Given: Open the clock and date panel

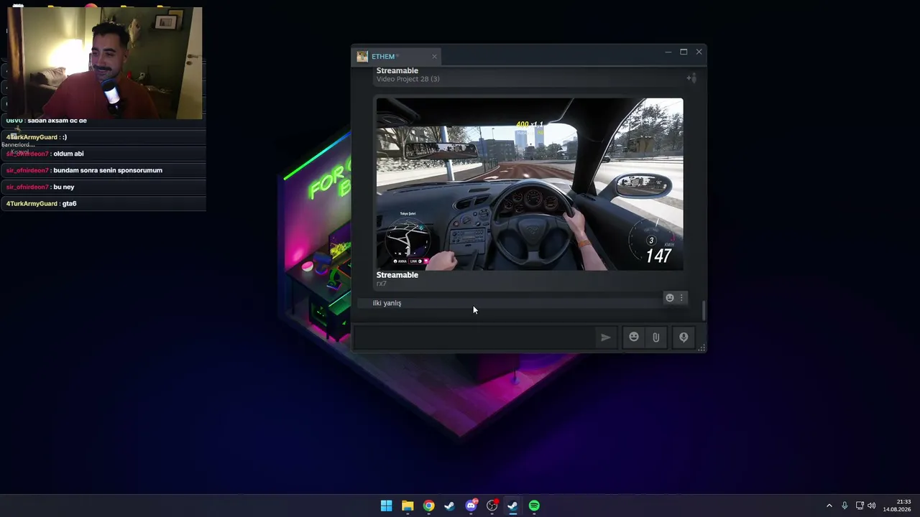Looking at the screenshot, I should point(897,506).
